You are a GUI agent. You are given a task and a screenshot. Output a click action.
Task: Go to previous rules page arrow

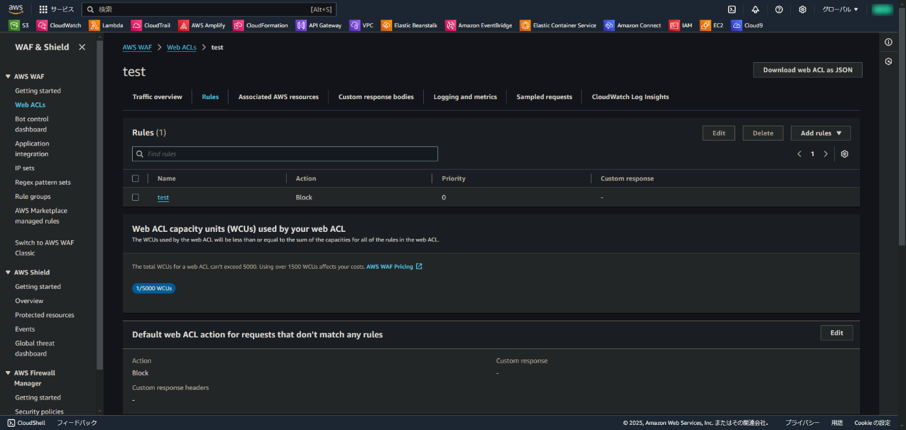[x=799, y=153]
